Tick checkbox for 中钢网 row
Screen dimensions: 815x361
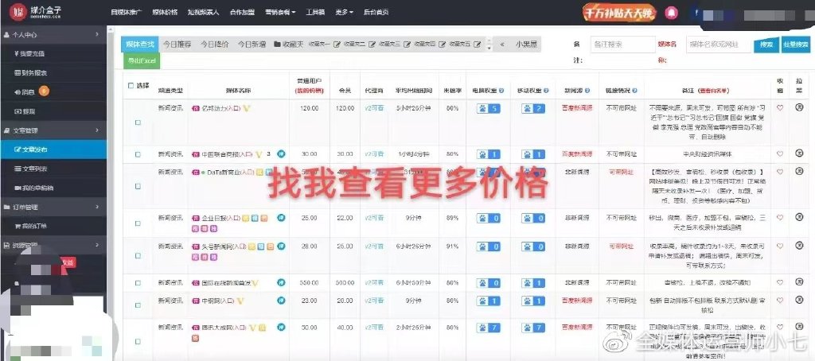tap(138, 305)
